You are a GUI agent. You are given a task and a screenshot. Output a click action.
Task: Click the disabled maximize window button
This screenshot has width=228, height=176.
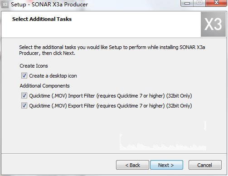coord(199,3)
